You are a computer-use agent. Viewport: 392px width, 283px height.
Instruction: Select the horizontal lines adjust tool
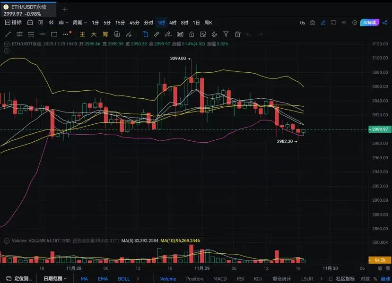19,34
